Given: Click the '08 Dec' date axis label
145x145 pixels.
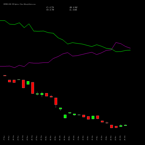Looking at the screenshot, I should click(64, 138).
